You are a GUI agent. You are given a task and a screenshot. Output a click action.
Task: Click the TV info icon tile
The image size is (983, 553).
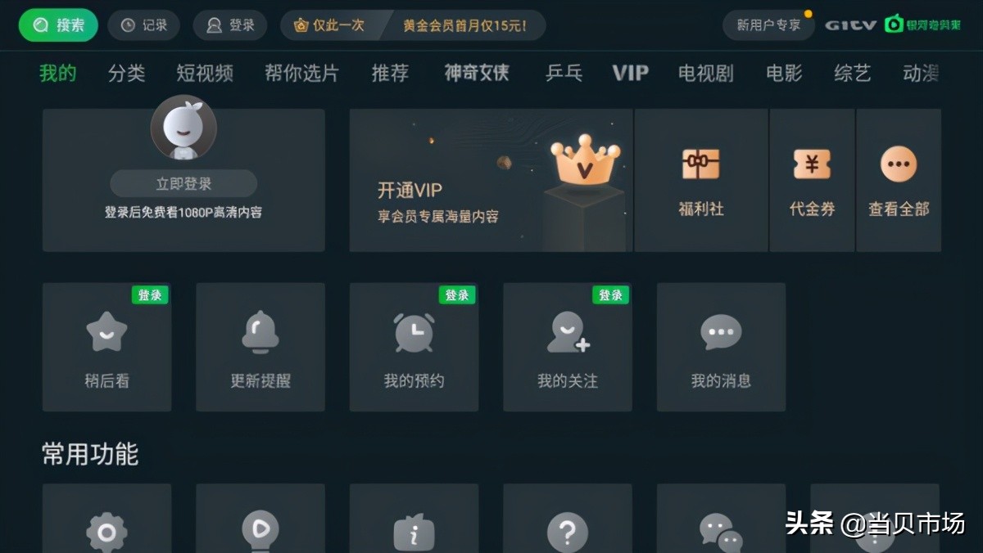tap(414, 530)
